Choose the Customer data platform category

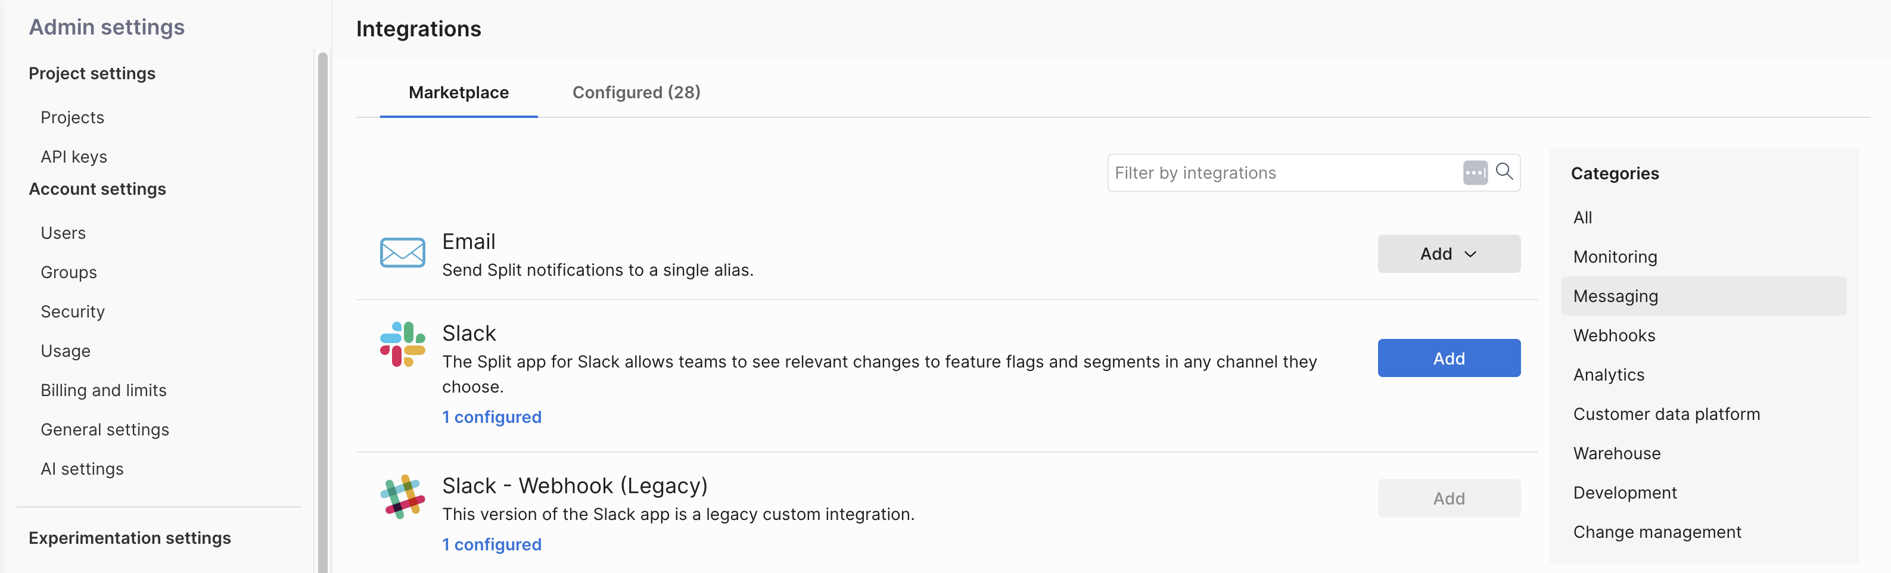click(1666, 414)
